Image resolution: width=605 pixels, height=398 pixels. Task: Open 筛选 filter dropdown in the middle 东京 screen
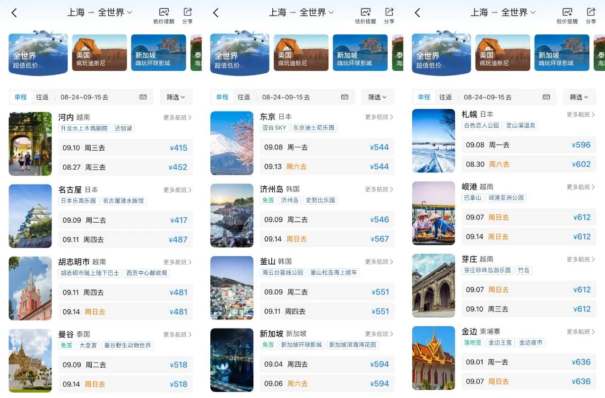(378, 97)
